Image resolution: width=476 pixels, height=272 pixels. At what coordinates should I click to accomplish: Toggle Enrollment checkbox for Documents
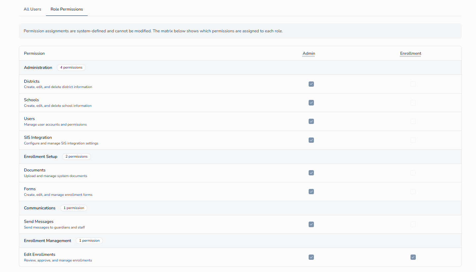pos(413,173)
